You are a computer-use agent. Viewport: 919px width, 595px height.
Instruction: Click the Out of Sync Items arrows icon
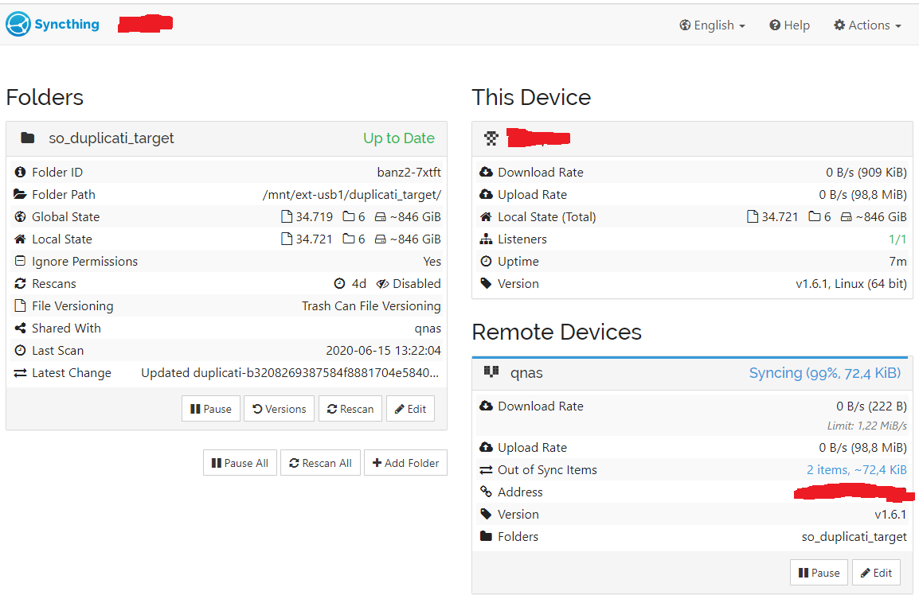[486, 469]
